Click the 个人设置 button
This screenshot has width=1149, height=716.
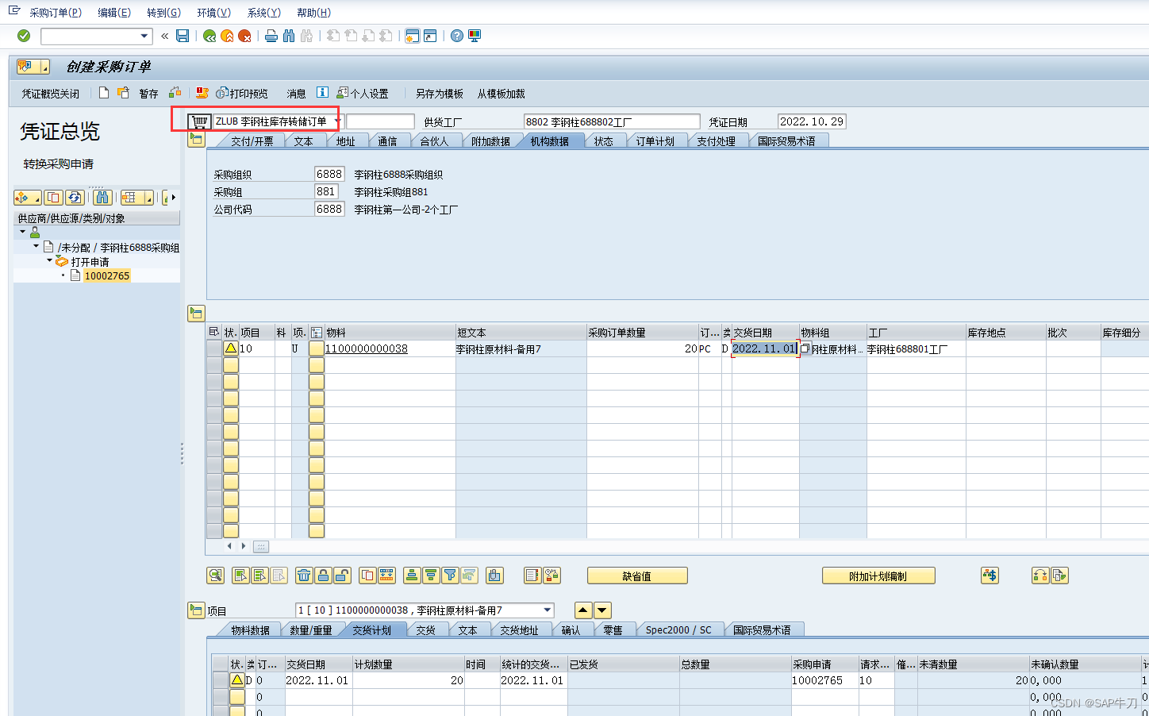point(363,94)
